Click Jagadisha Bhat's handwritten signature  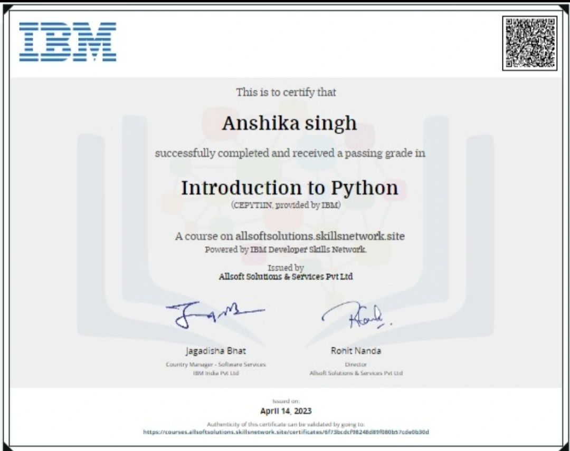215,314
